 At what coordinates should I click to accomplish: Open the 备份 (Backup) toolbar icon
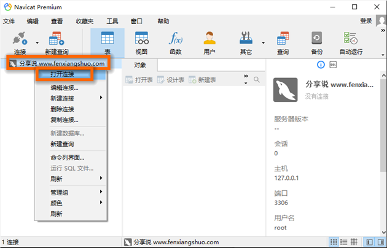(x=316, y=39)
